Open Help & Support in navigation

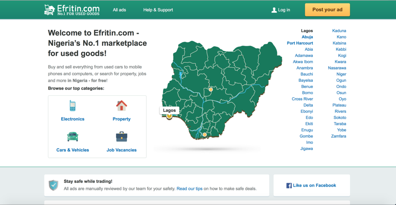click(158, 10)
